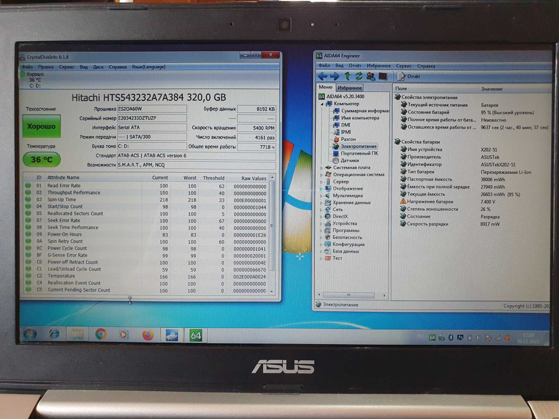Image resolution: width=559 pixels, height=419 pixels.
Task: Click the AIDA64 Refresh icon
Action: (x=359, y=76)
